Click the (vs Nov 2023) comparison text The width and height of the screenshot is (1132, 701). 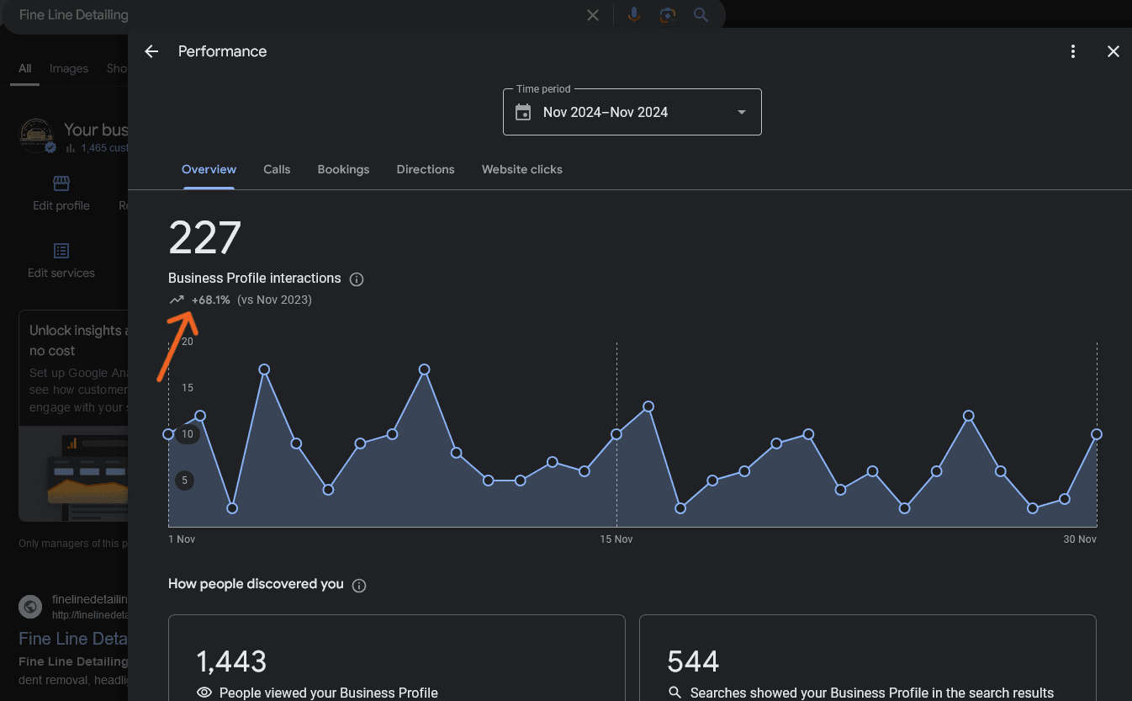pyautogui.click(x=274, y=300)
